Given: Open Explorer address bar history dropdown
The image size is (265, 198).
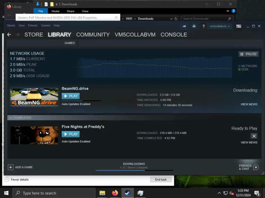Looking at the screenshot, I should point(171,19).
